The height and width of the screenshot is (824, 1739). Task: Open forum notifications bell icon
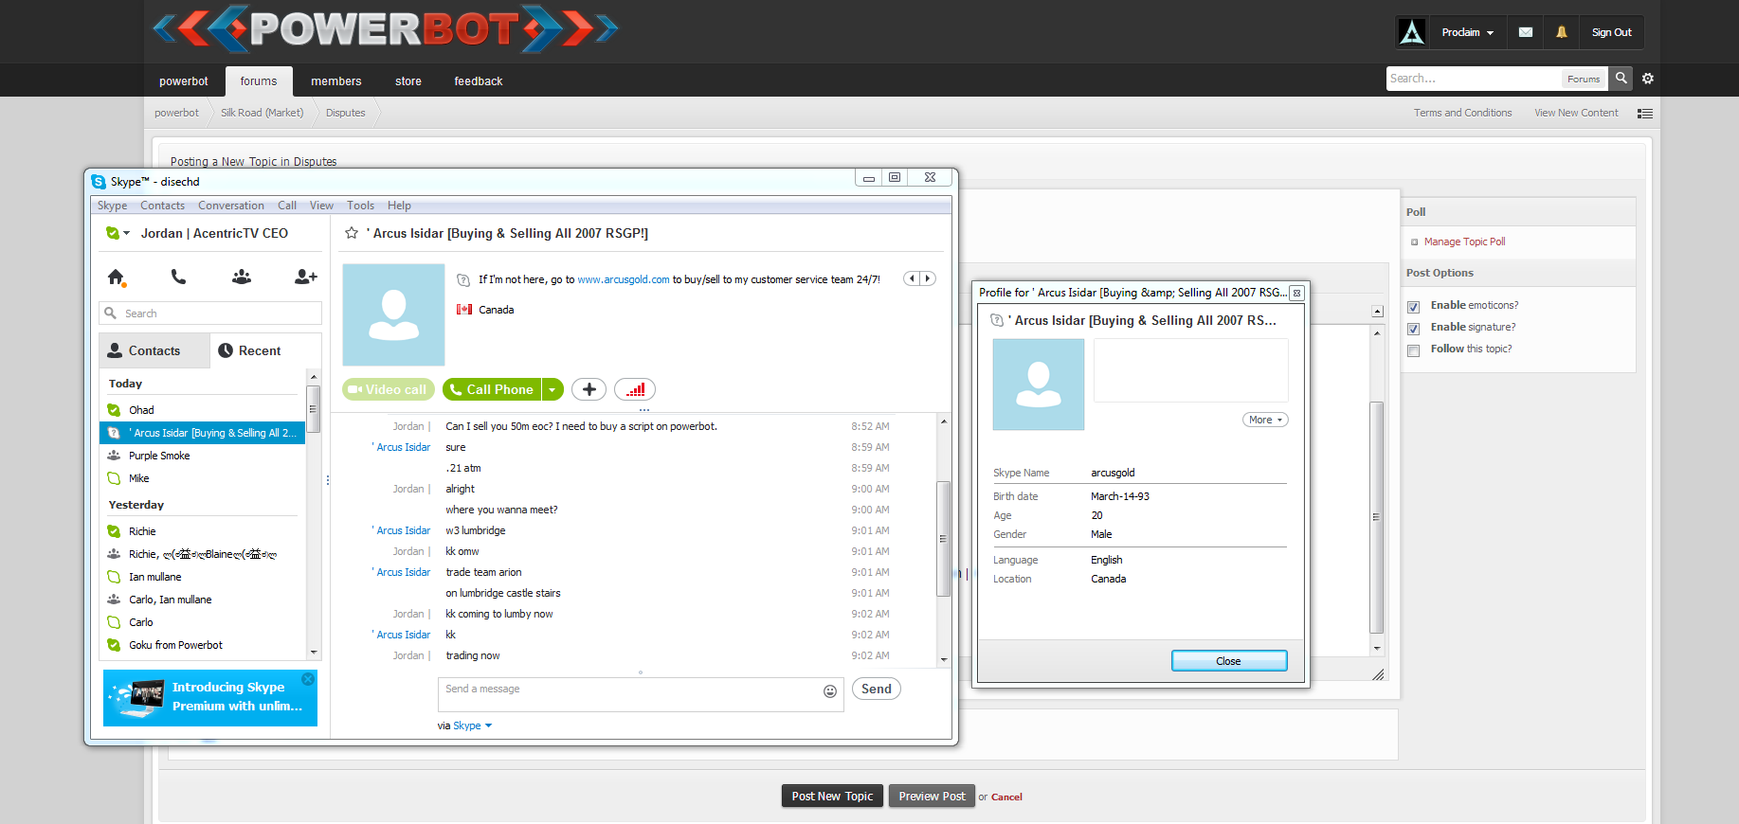[x=1562, y=32]
